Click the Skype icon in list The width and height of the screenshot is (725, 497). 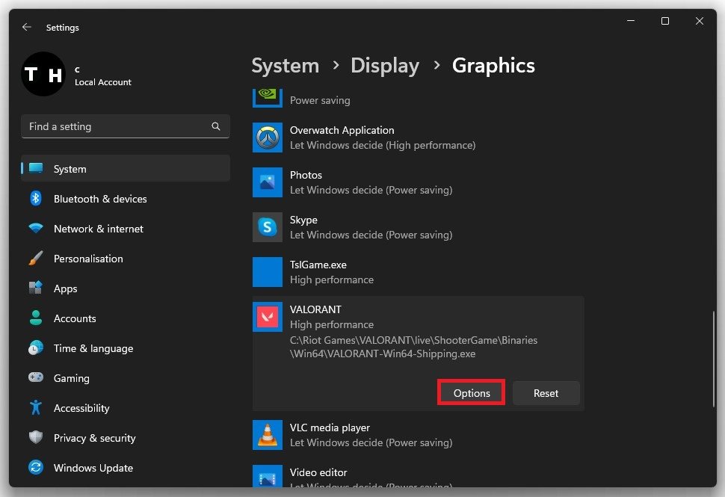pos(268,227)
